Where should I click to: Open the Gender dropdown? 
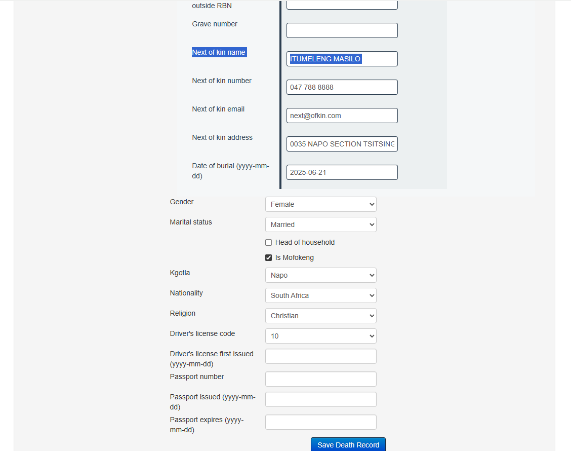pyautogui.click(x=320, y=204)
